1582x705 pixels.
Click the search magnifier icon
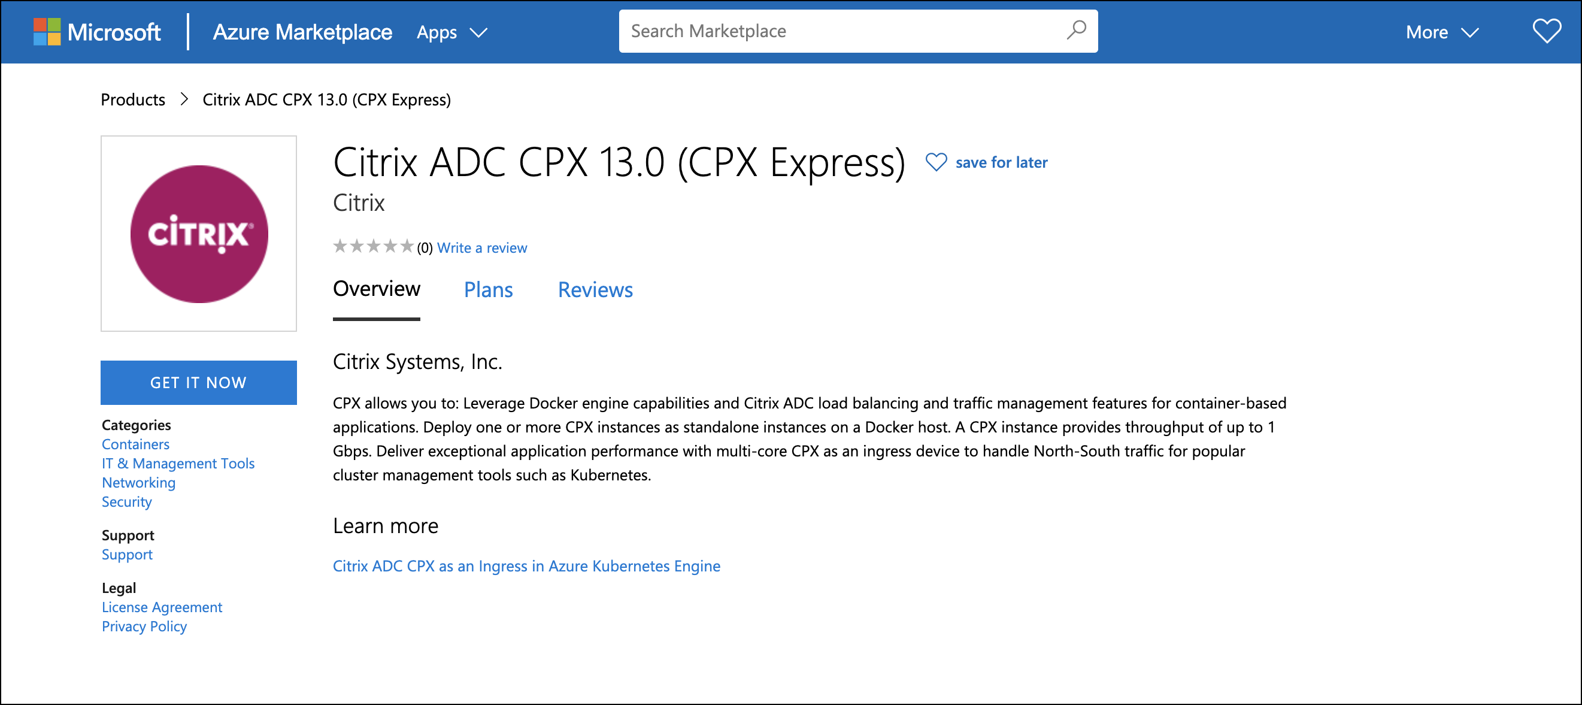point(1076,30)
